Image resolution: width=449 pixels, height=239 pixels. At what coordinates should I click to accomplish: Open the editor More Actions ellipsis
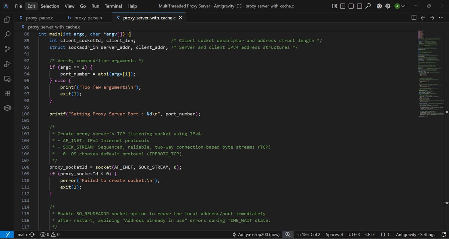pyautogui.click(x=441, y=18)
